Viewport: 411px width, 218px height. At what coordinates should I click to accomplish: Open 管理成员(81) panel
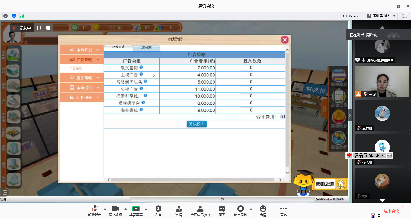coord(200,211)
